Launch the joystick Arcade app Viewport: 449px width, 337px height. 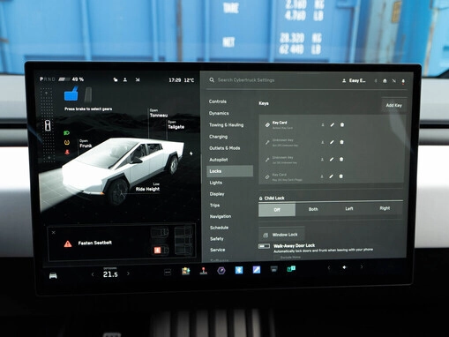[204, 271]
